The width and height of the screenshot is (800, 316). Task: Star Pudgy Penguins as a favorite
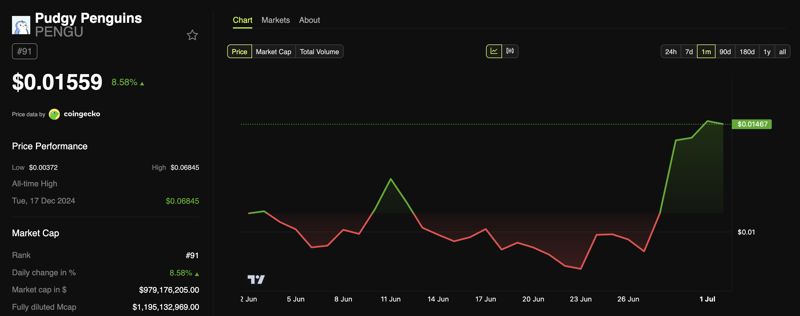(x=192, y=35)
